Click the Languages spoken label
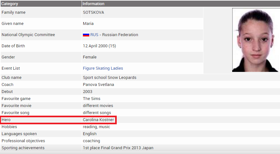This screenshot has width=280, height=154. tap(19, 134)
